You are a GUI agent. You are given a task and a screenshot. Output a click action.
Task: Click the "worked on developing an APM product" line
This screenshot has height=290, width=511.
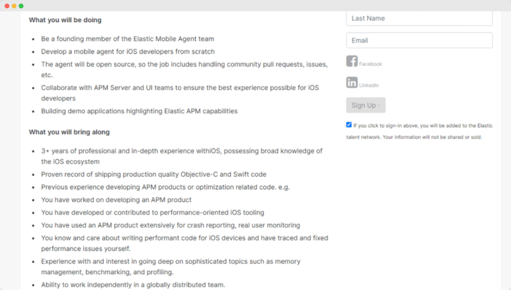(116, 200)
